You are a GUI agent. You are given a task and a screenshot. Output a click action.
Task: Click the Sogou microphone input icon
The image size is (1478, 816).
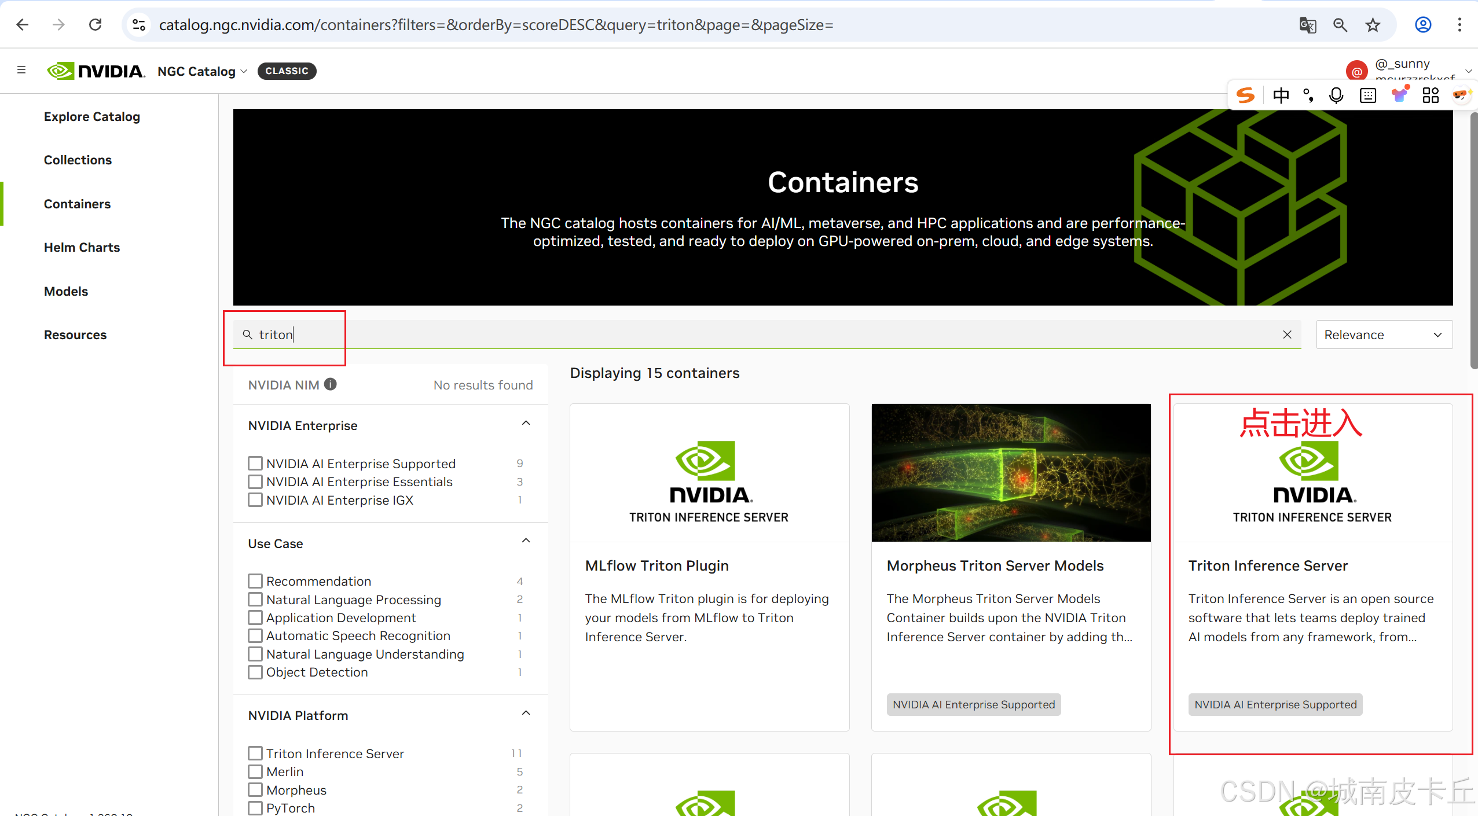point(1336,95)
